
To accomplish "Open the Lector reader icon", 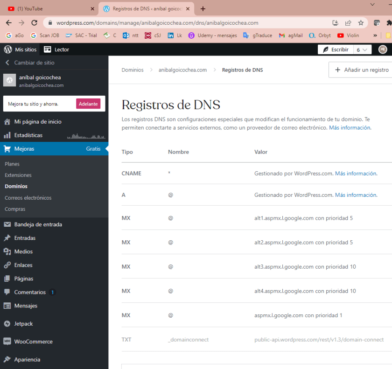I will (x=48, y=49).
